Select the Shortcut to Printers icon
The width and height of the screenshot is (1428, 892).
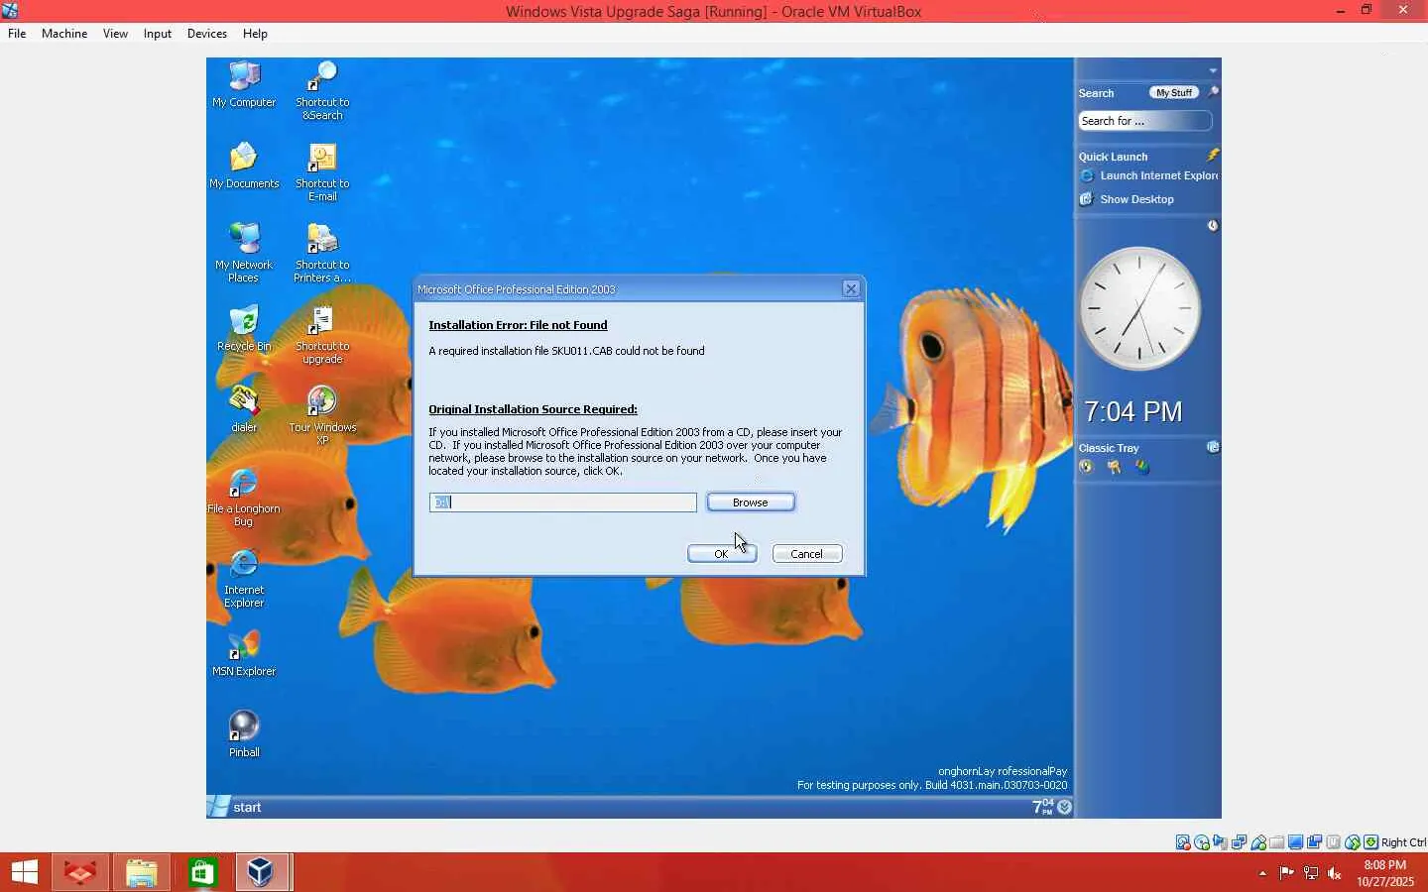pos(322,253)
